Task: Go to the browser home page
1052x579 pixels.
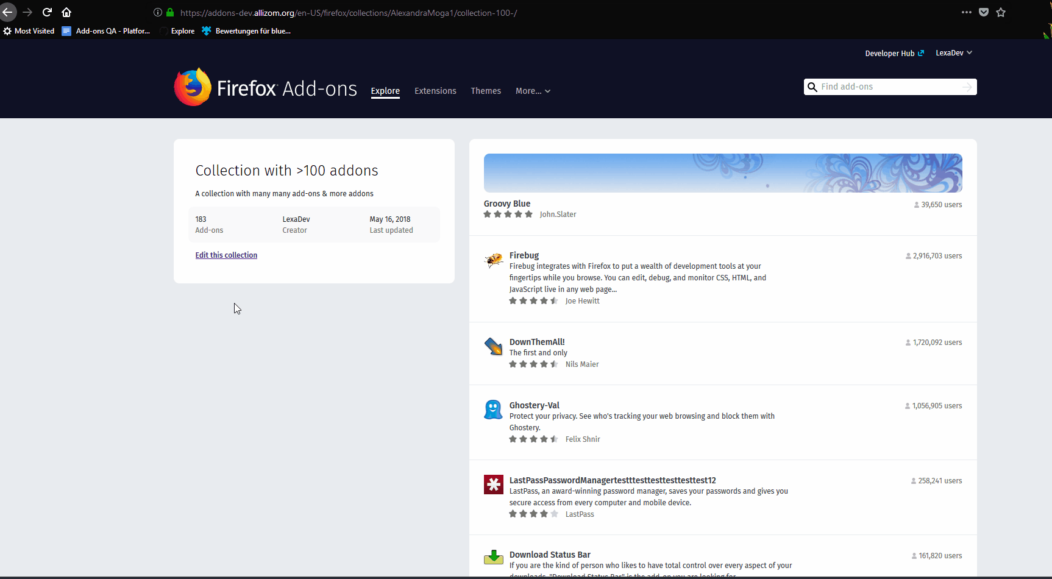Action: (x=66, y=12)
